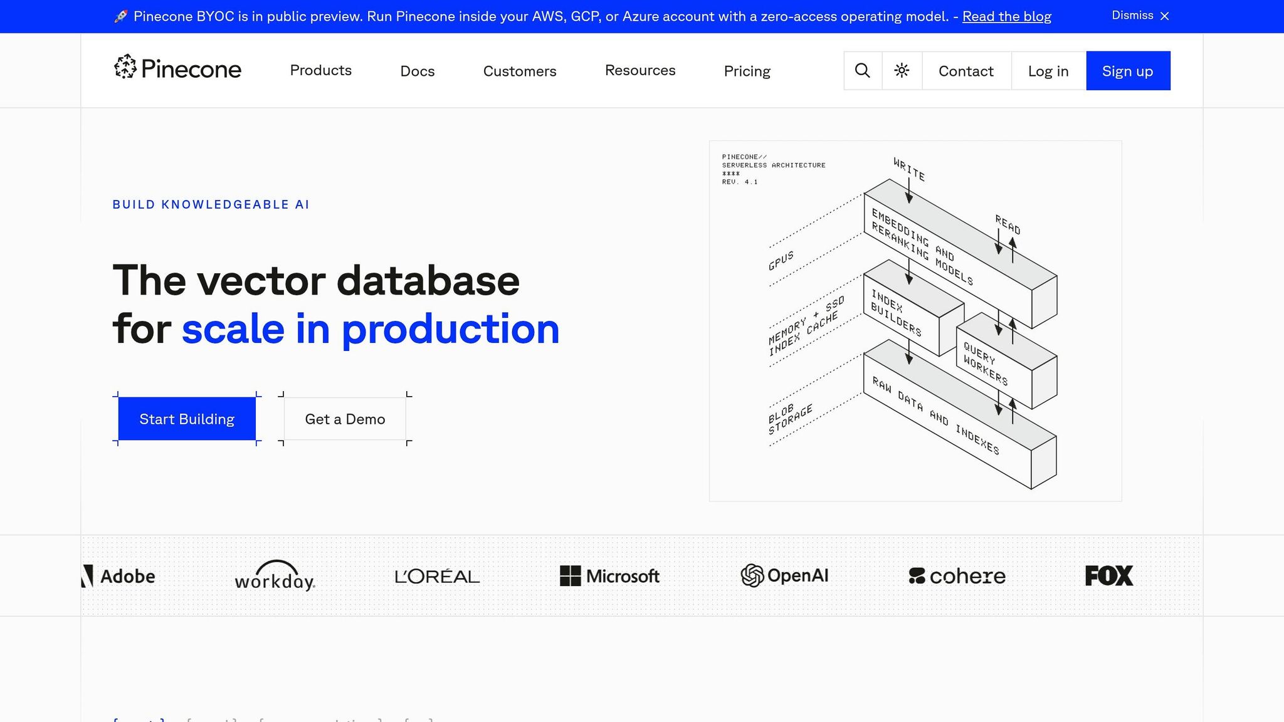Viewport: 1284px width, 722px height.
Task: Open the Customers menu item
Action: click(x=519, y=71)
